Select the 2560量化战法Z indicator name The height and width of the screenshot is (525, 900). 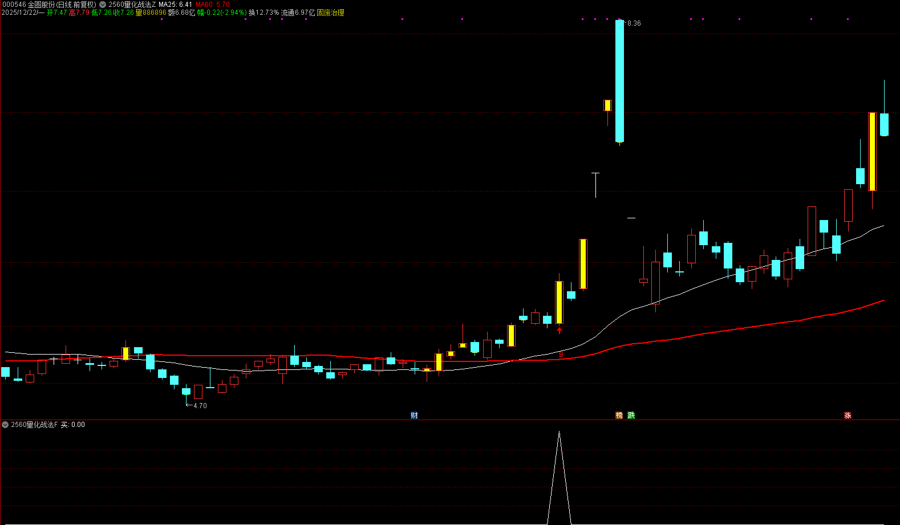(x=132, y=5)
